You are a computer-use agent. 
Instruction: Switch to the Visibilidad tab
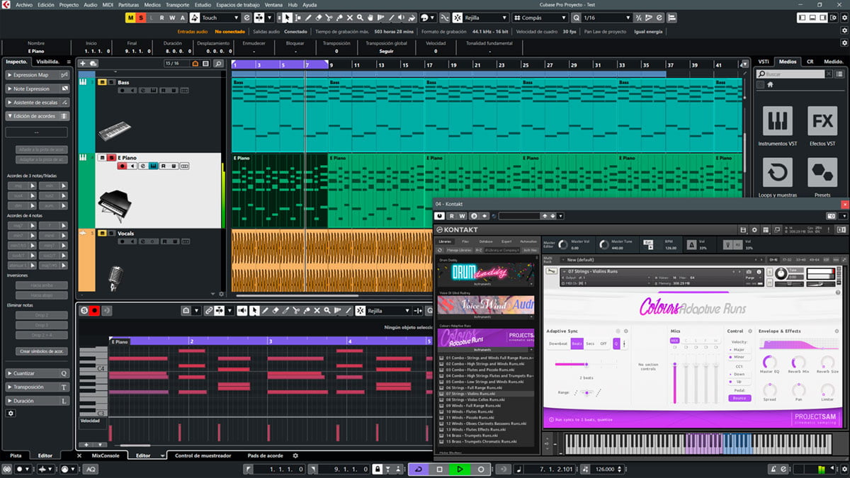pyautogui.click(x=49, y=62)
